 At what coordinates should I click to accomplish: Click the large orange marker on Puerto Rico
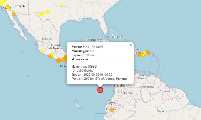coord(148,53)
